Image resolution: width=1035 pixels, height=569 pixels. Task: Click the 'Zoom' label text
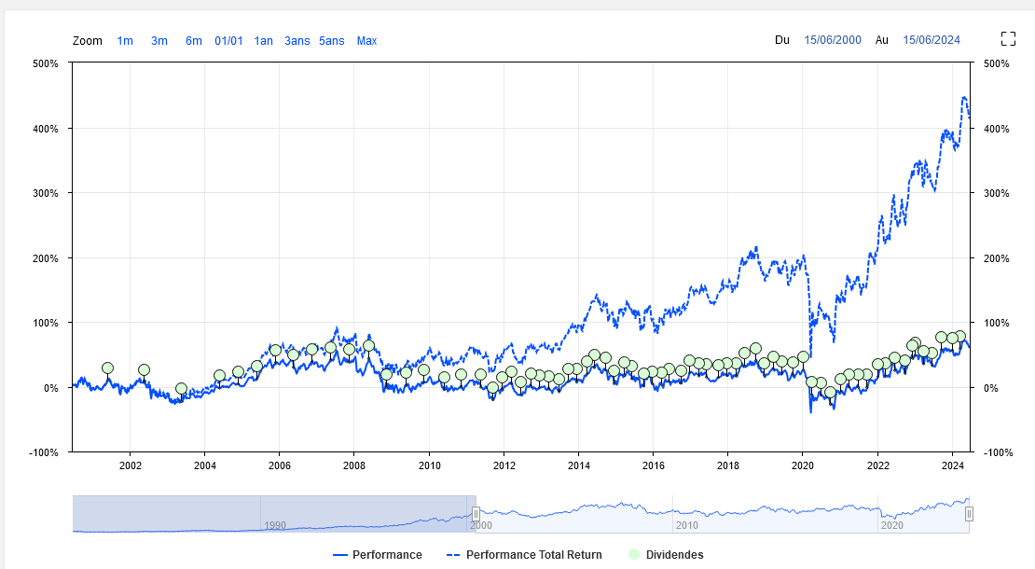pos(87,41)
